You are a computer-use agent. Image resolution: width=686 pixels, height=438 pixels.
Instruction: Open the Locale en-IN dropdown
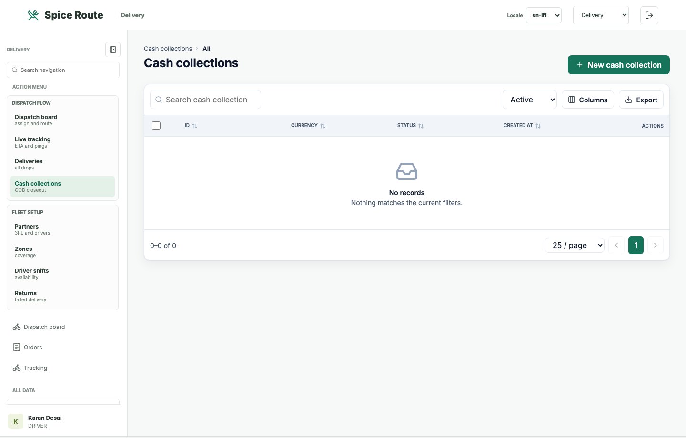[544, 15]
